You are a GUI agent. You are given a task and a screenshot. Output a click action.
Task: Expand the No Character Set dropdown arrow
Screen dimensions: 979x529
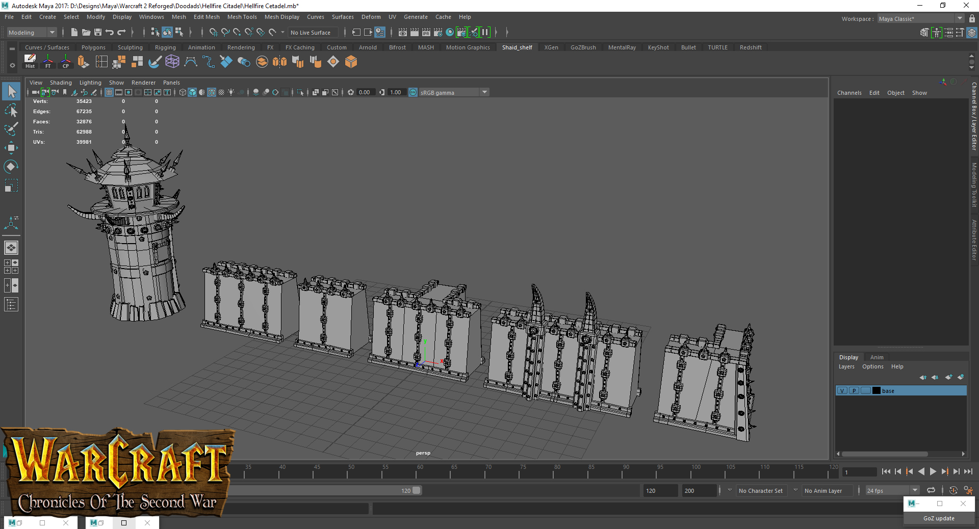pos(730,490)
